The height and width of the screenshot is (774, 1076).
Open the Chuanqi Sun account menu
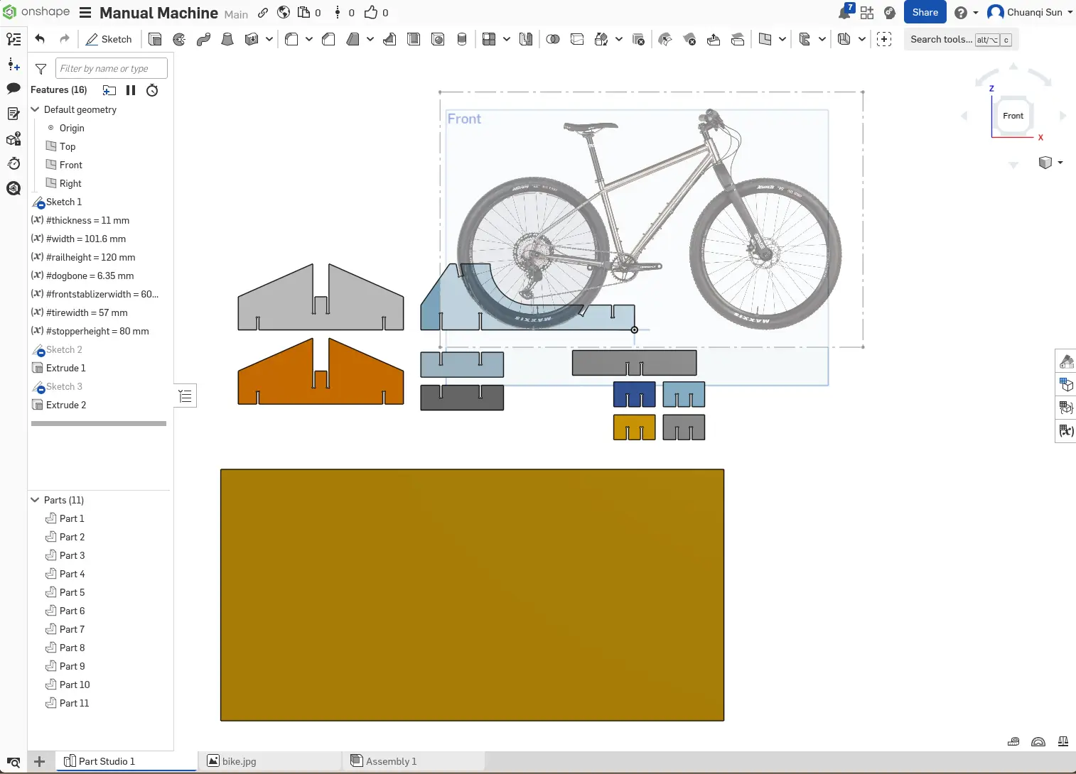[x=1030, y=13]
